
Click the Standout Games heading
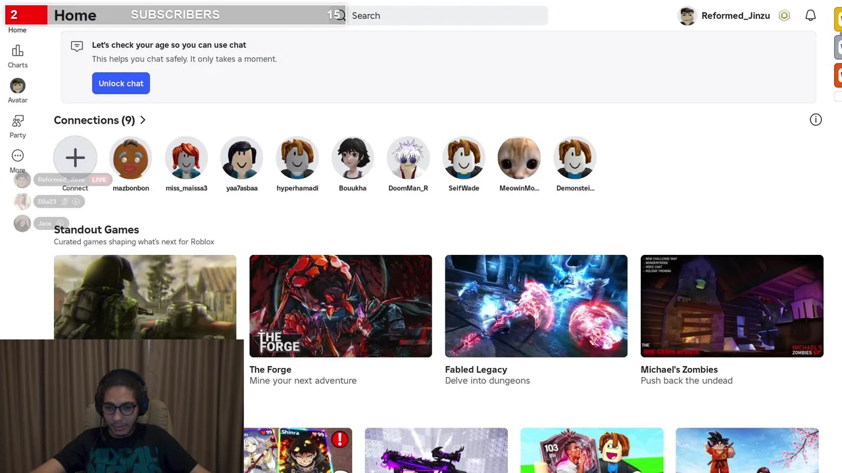[97, 229]
